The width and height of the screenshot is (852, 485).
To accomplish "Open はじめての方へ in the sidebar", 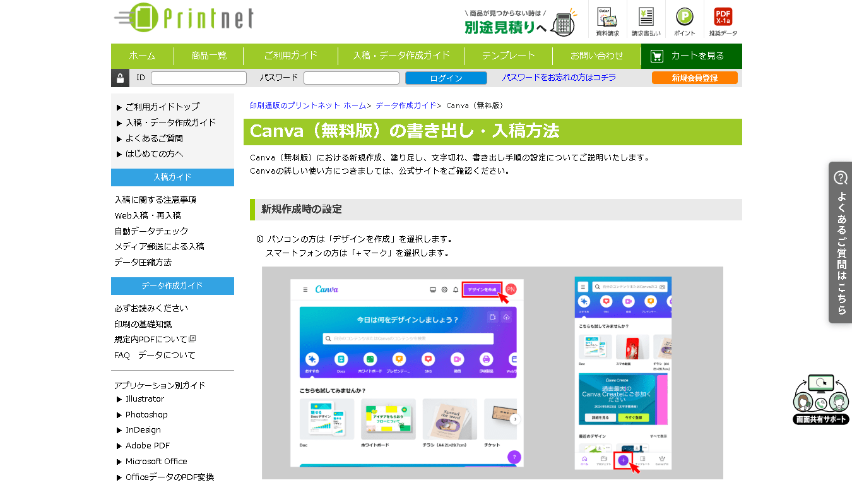I will (x=154, y=154).
